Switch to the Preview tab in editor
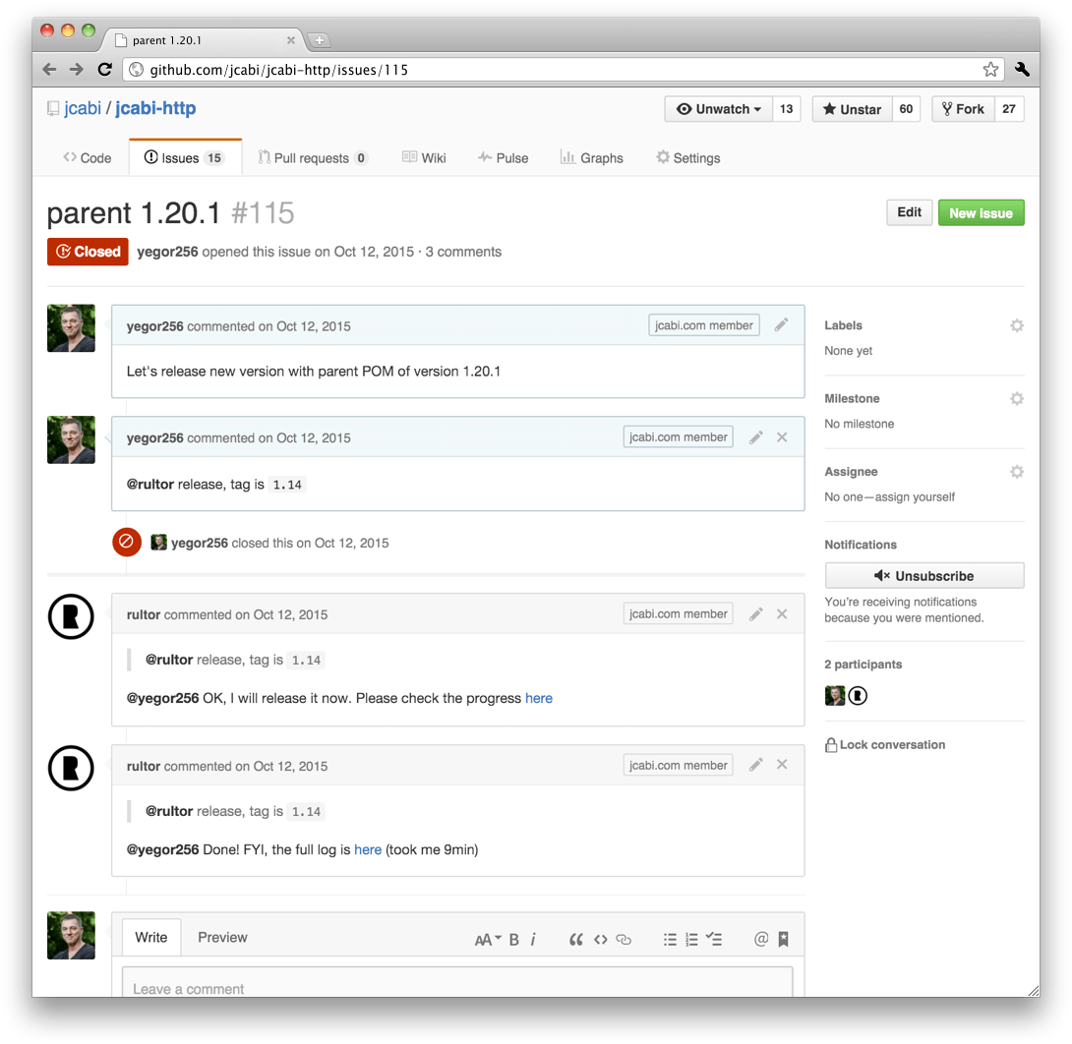The image size is (1072, 1044). (x=223, y=938)
